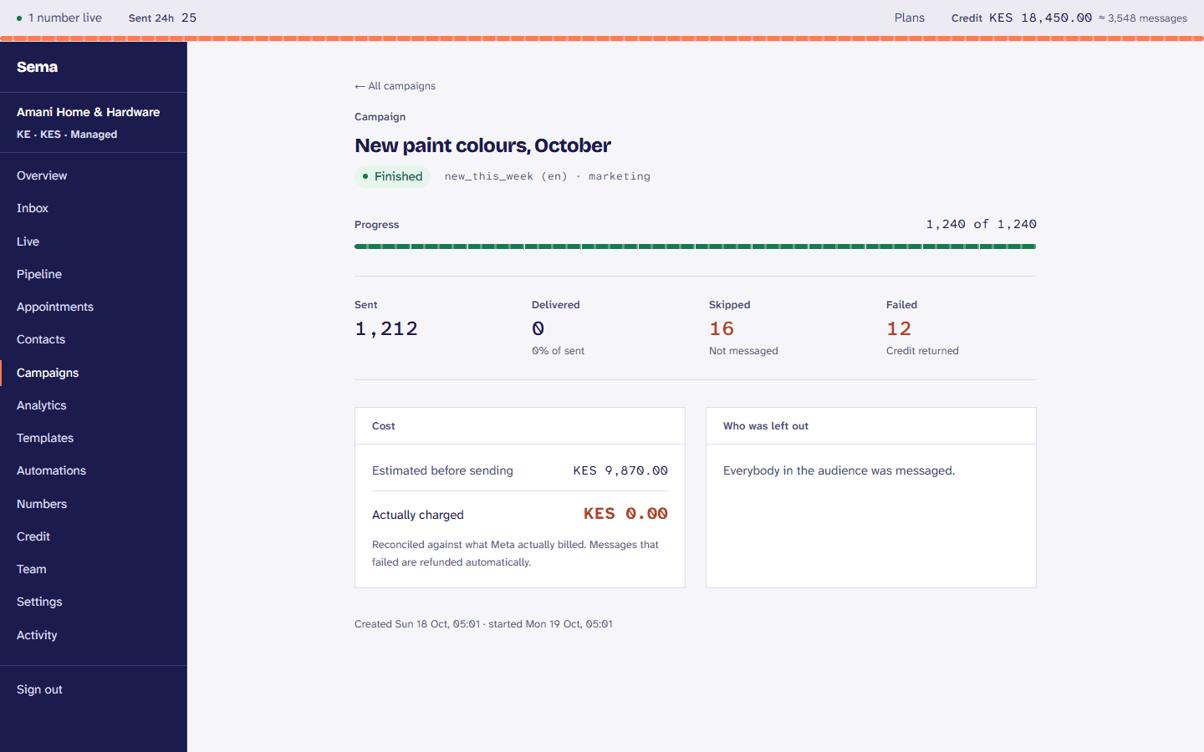Navigate to Numbers page

click(x=42, y=504)
